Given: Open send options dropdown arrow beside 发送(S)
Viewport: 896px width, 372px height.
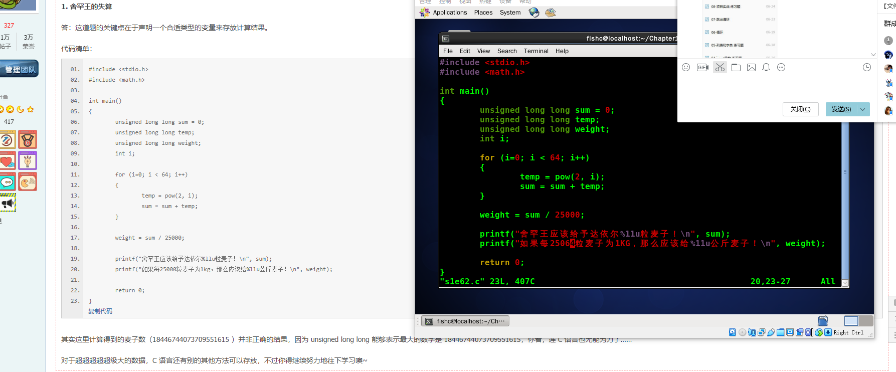Looking at the screenshot, I should pyautogui.click(x=863, y=109).
